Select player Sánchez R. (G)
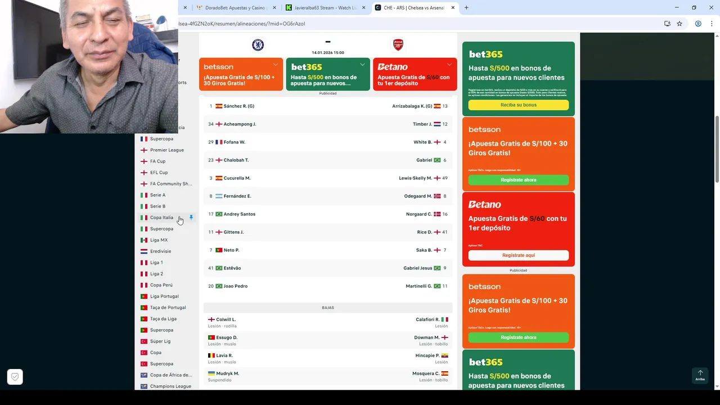 [x=238, y=106]
